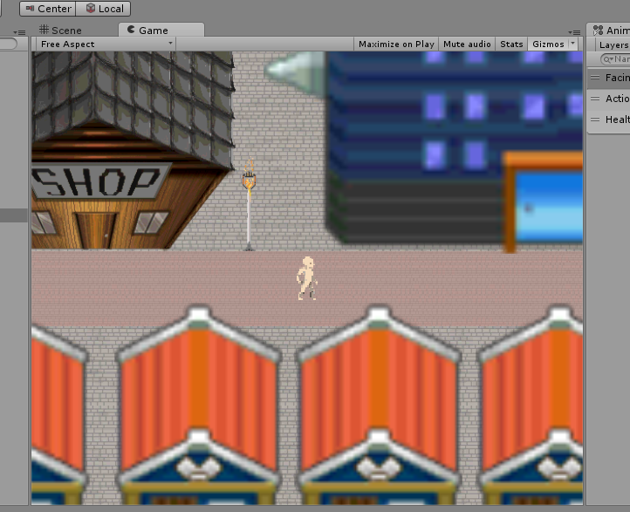
Task: Click the SHOP sign in Game view
Action: coord(96,182)
